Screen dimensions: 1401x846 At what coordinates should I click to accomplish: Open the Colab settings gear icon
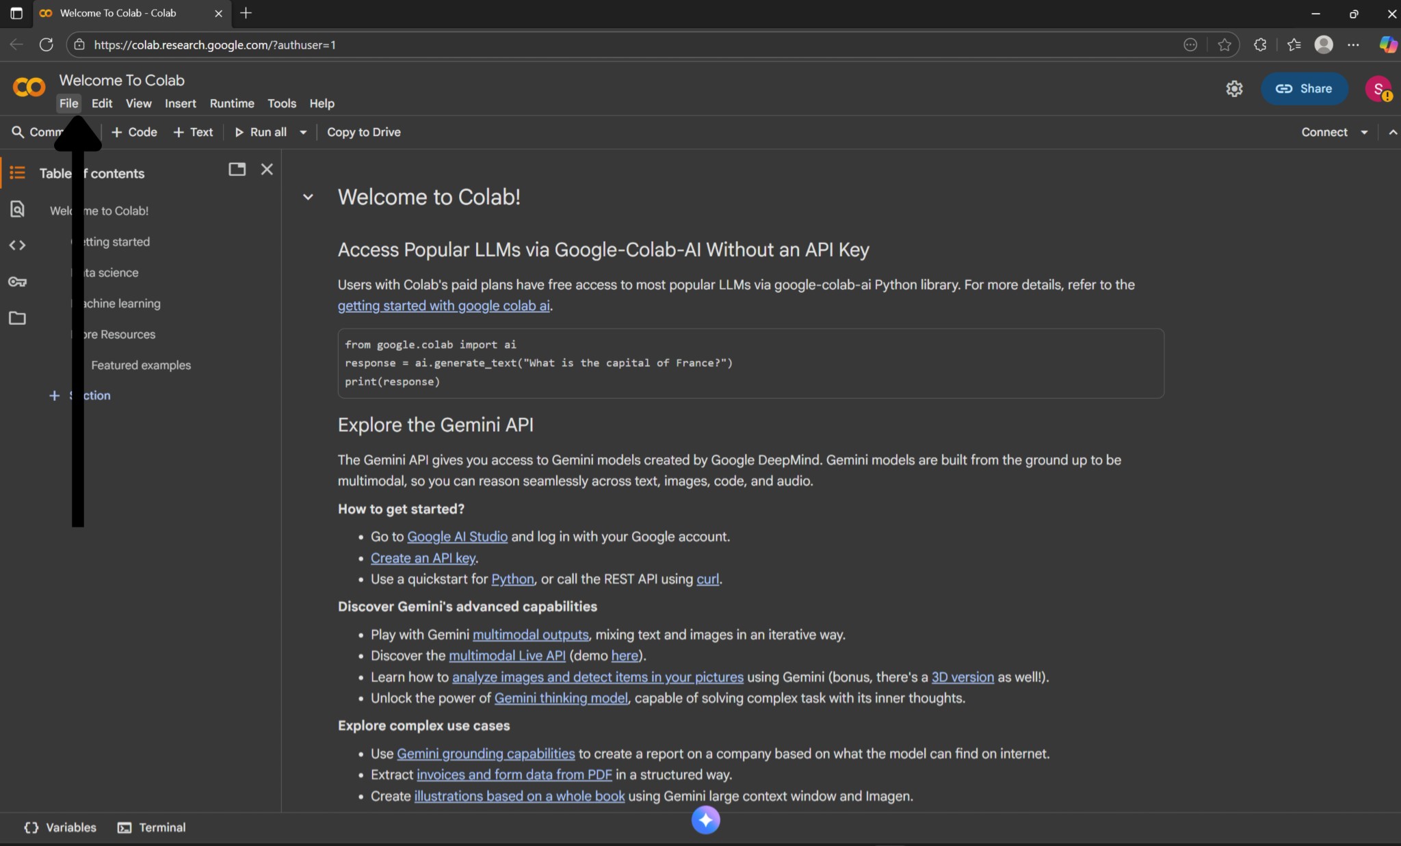tap(1234, 89)
